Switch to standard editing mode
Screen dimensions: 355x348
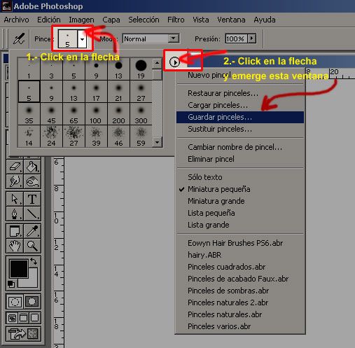15,302
